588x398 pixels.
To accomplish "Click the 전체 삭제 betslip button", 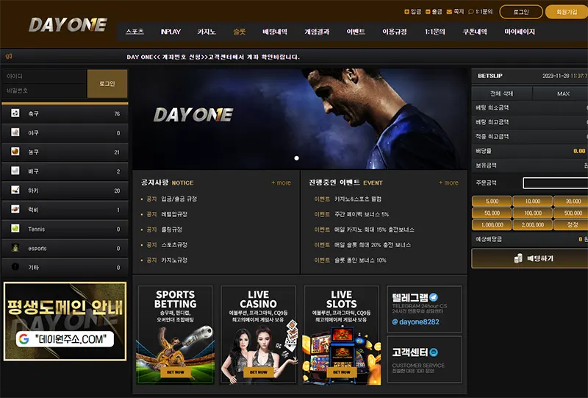I will pyautogui.click(x=502, y=93).
